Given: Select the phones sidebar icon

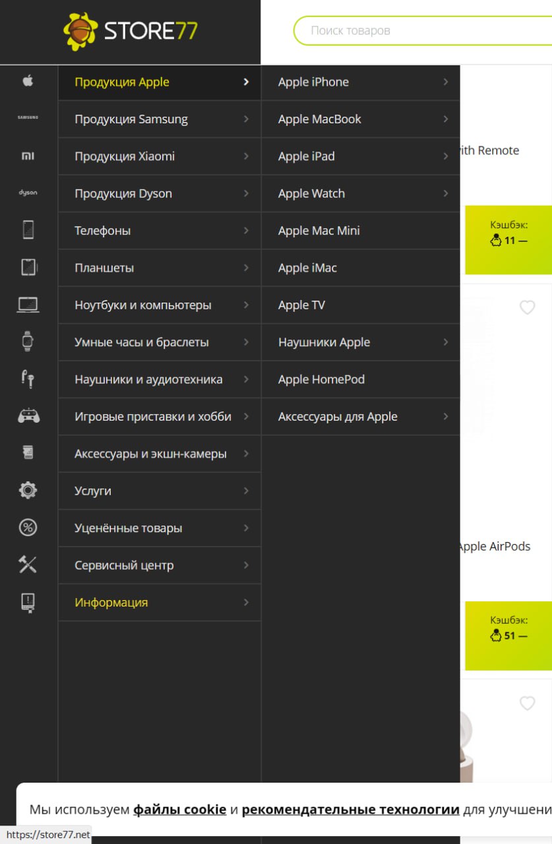Looking at the screenshot, I should pos(28,230).
